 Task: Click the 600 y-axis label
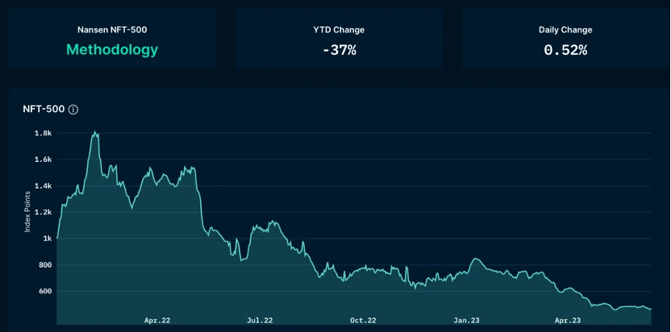(x=45, y=292)
